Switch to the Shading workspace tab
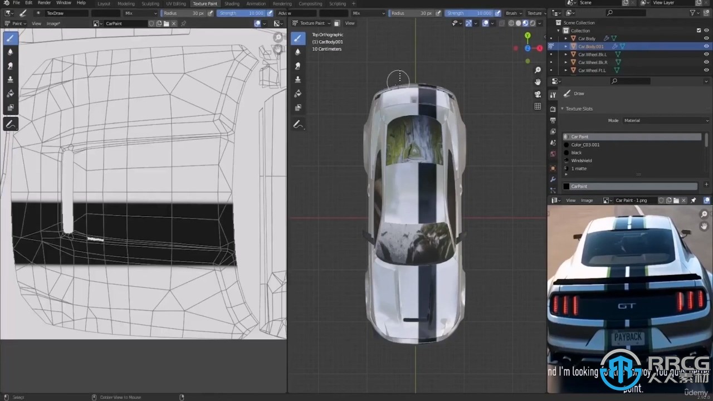 coord(232,3)
